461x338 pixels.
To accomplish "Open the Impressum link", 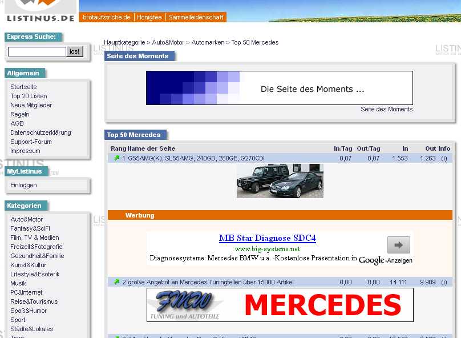I will point(25,151).
